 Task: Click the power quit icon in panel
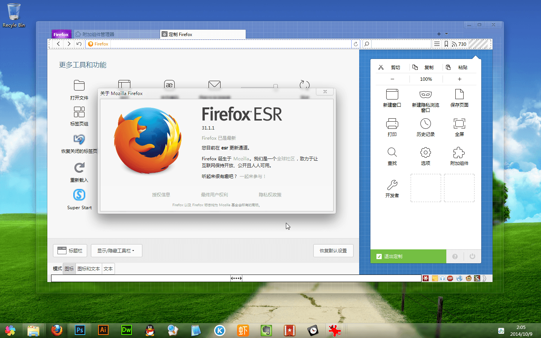(472, 257)
